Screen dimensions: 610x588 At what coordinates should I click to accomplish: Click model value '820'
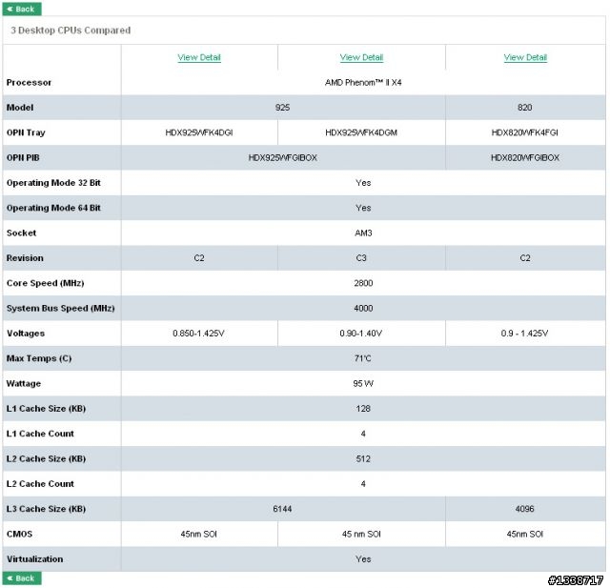click(525, 108)
